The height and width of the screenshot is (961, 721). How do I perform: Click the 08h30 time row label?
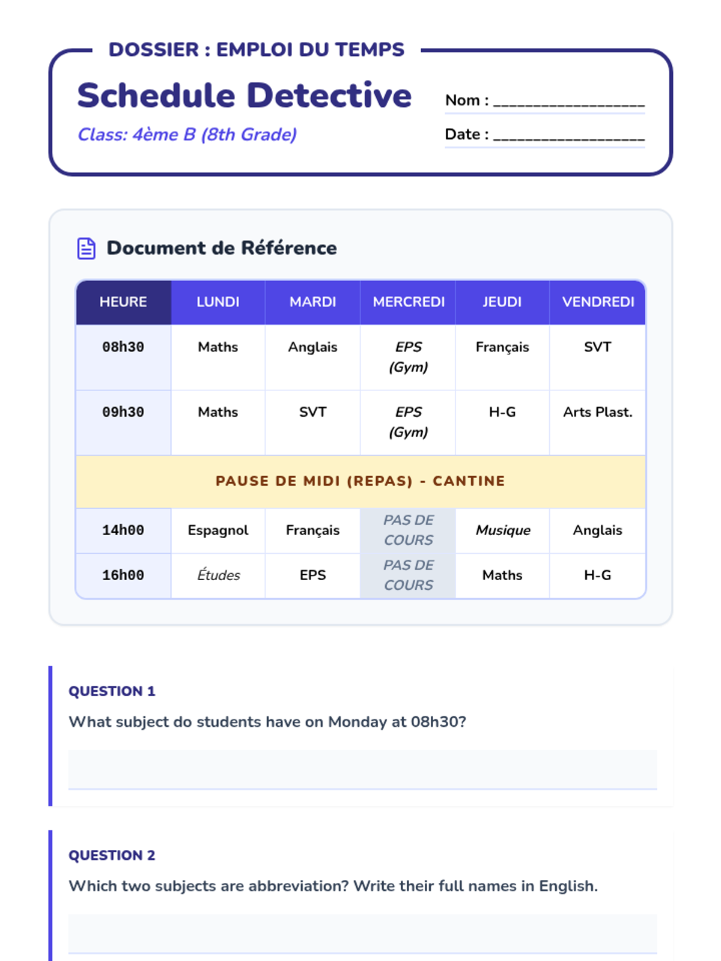pos(123,347)
